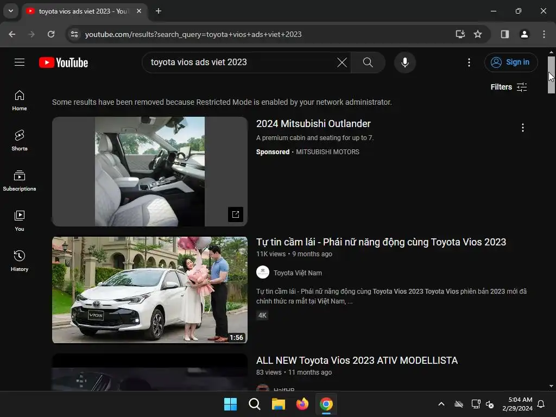Expand the tab search dropdown arrow
This screenshot has width=556, height=417.
[x=11, y=11]
